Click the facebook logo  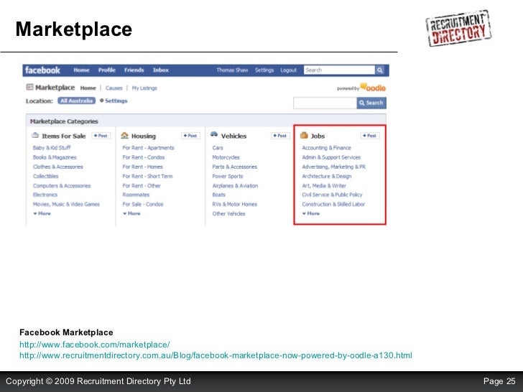[42, 70]
